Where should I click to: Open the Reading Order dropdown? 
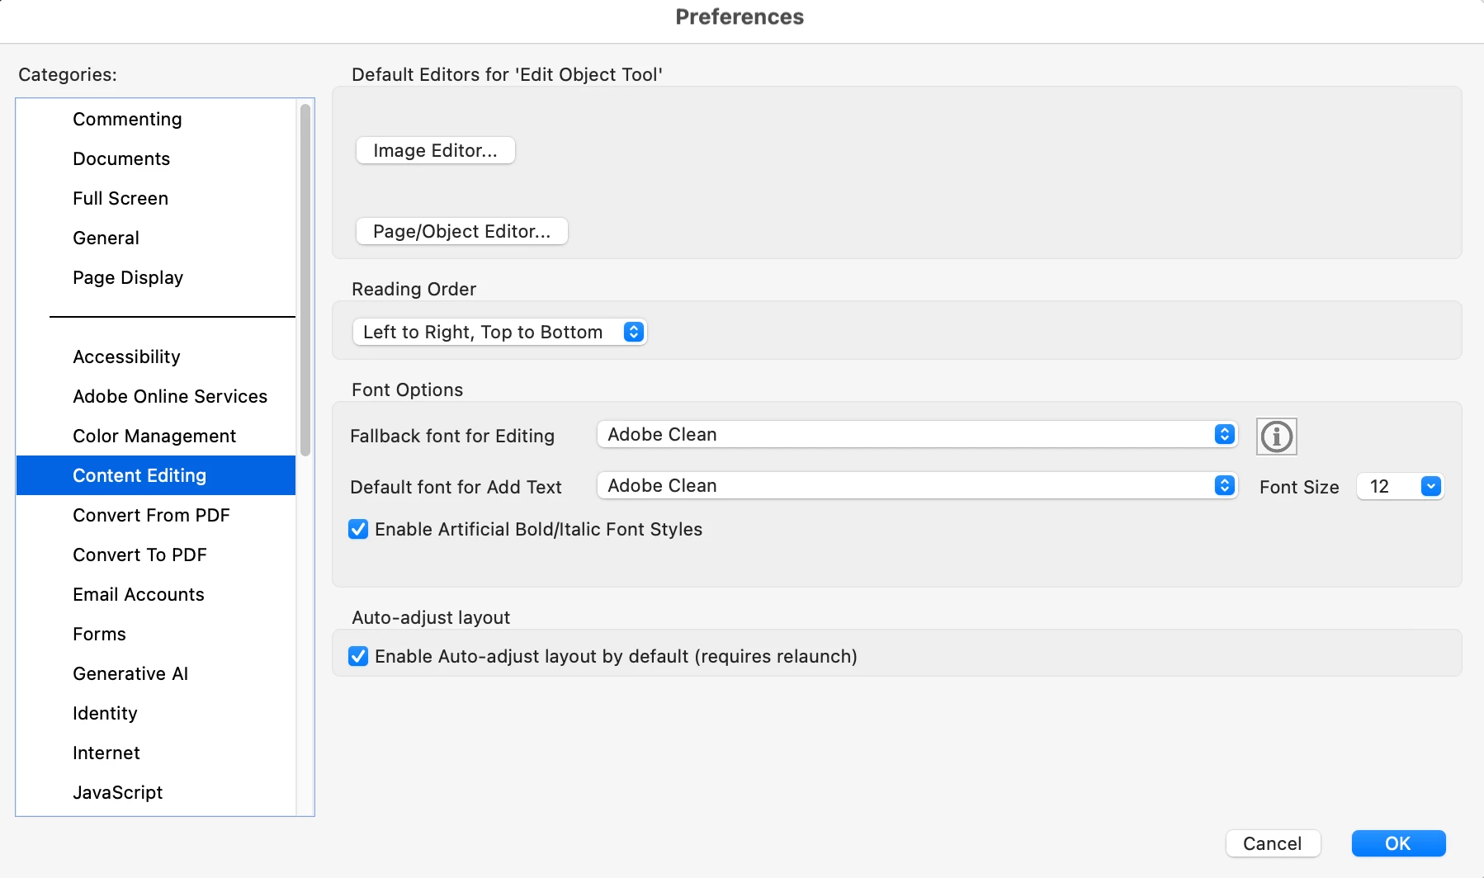pyautogui.click(x=499, y=332)
